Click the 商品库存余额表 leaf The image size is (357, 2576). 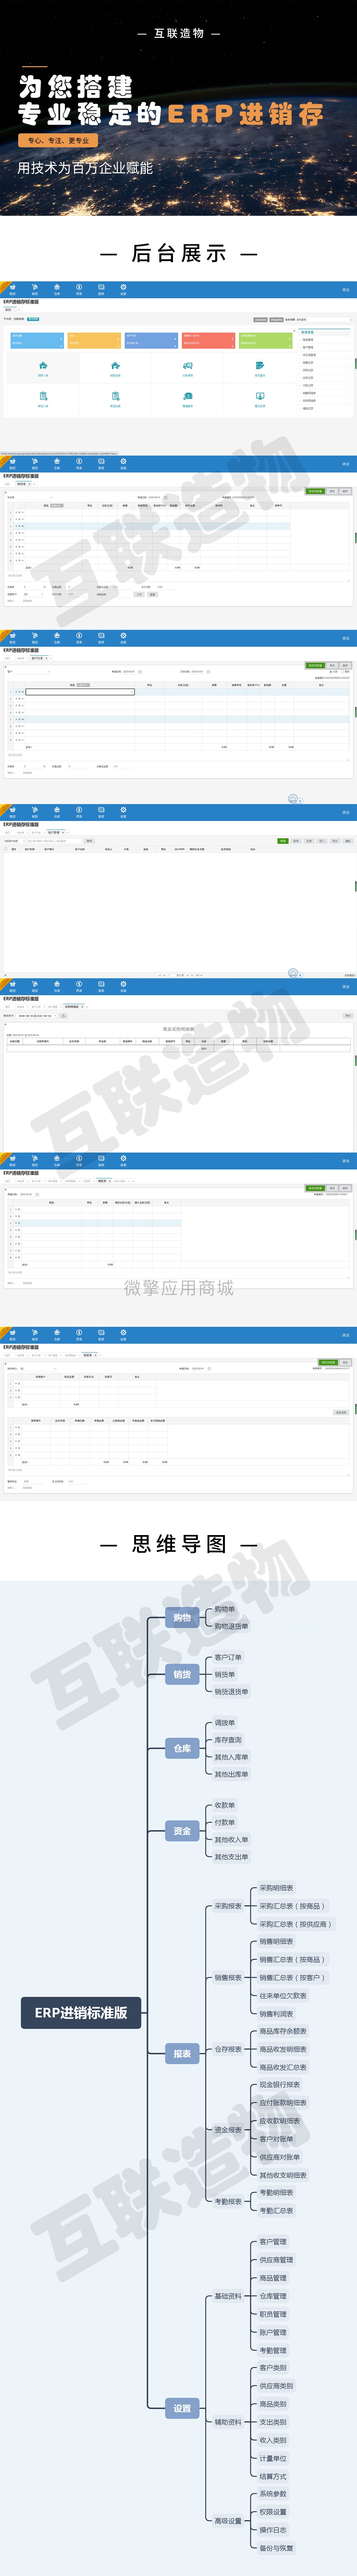click(x=283, y=2031)
